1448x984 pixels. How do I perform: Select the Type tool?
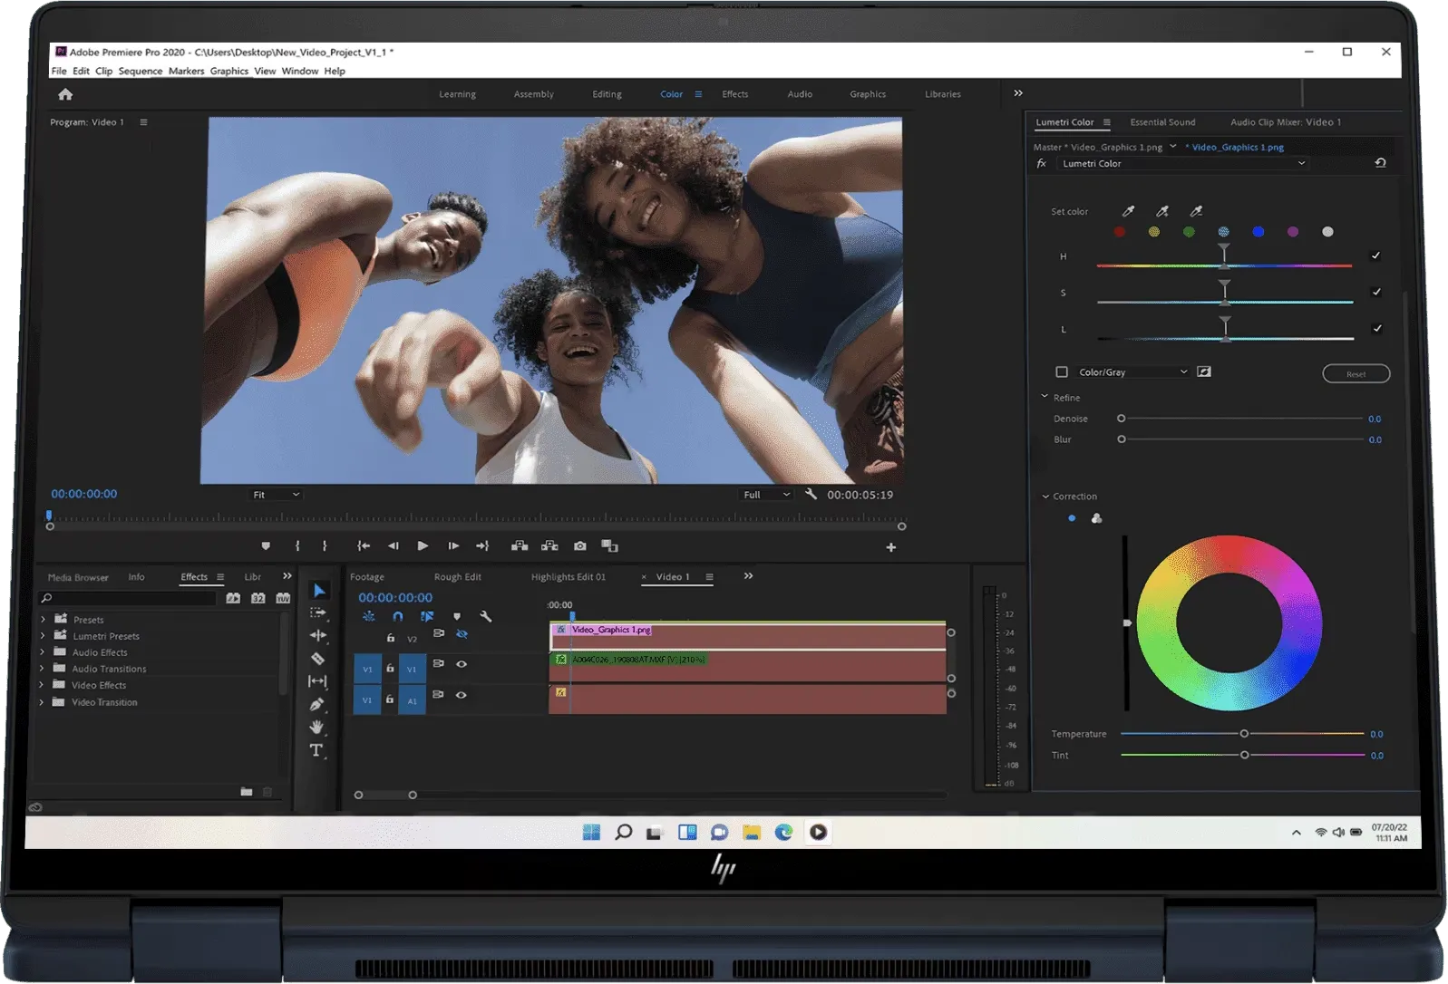coord(316,750)
